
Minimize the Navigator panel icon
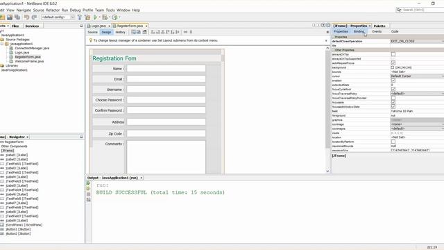tap(81, 137)
